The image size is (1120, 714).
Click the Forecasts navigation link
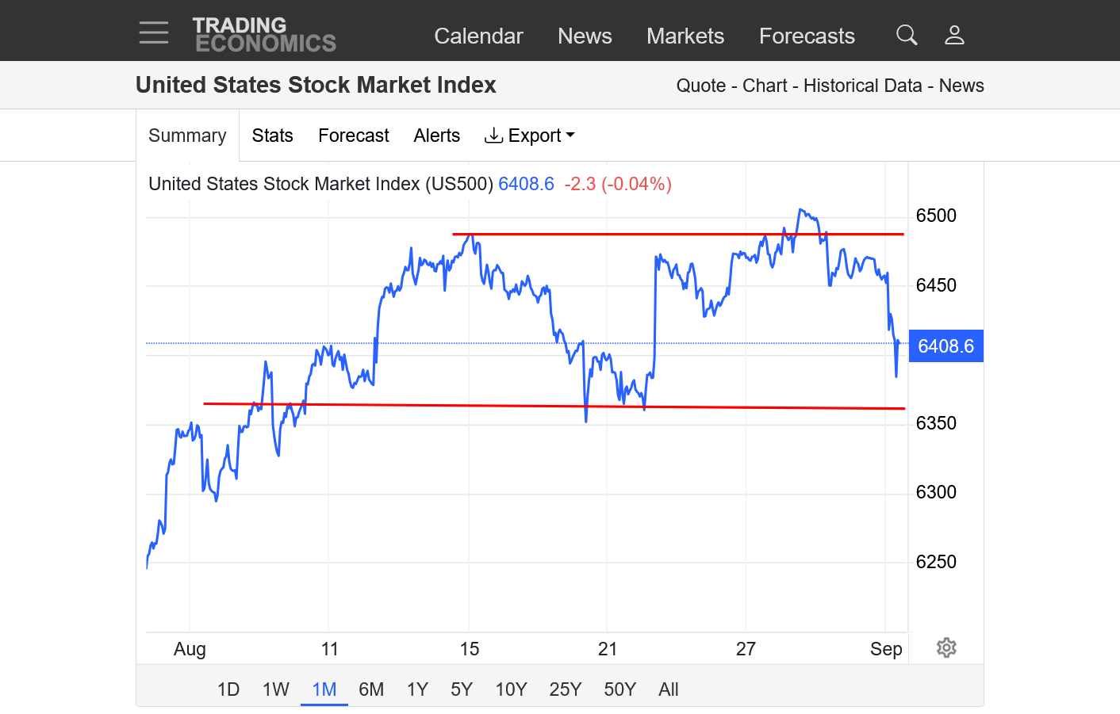tap(807, 36)
